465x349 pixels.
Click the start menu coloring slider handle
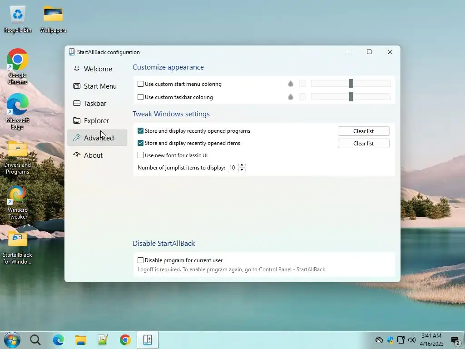pos(351,84)
